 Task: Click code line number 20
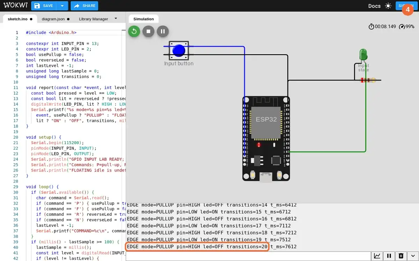click(x=16, y=137)
